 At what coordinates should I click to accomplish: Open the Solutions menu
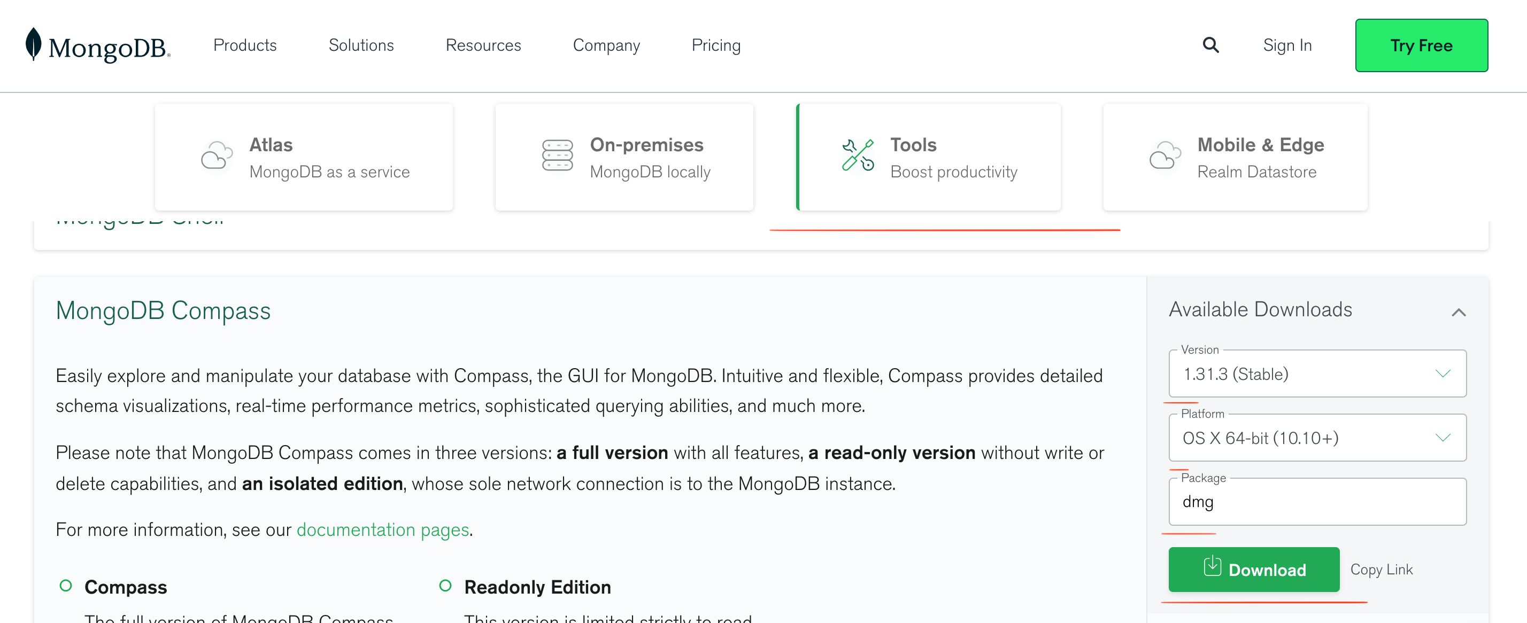pos(361,45)
